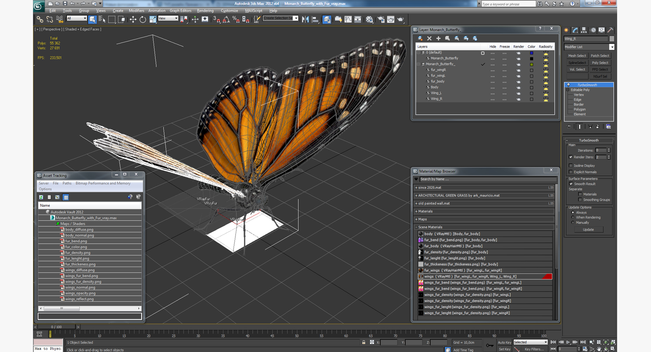Screen dimensions: 651x352
Task: Open the Material Editor
Action: [369, 19]
